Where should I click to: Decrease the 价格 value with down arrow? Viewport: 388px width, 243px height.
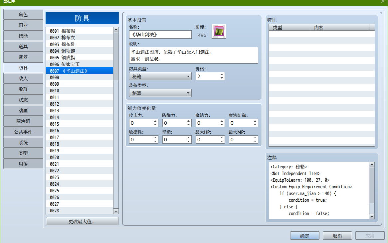(222, 78)
